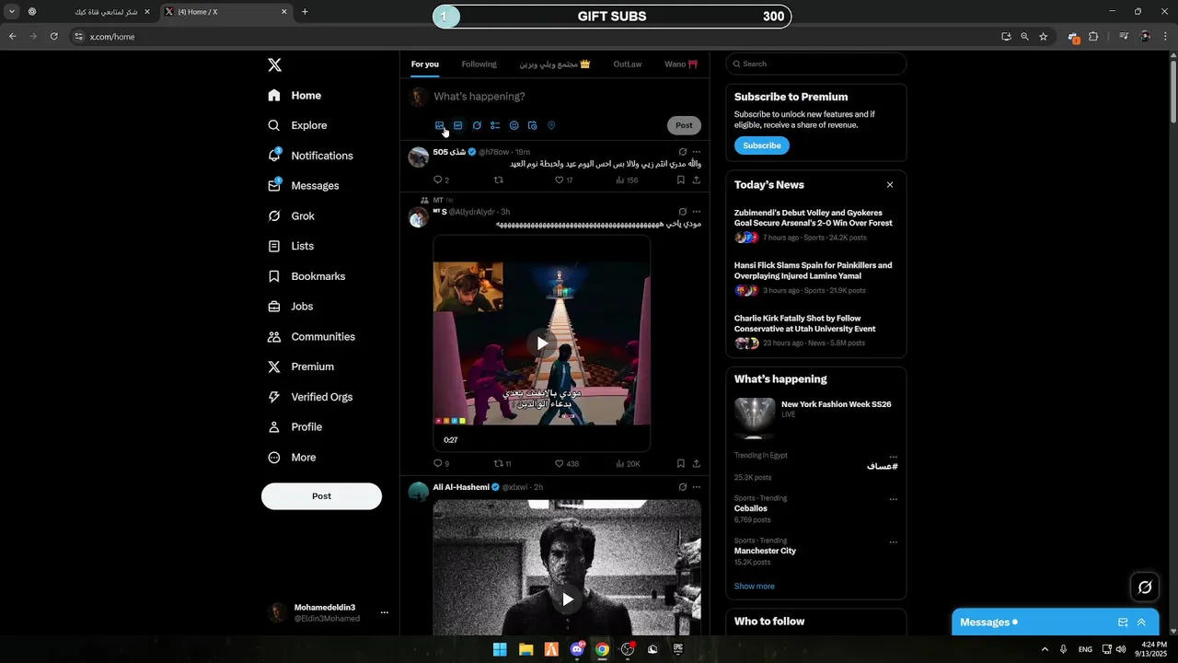Switch to the مجتمع ويلي ويرين tab
The height and width of the screenshot is (663, 1178).
(x=555, y=64)
